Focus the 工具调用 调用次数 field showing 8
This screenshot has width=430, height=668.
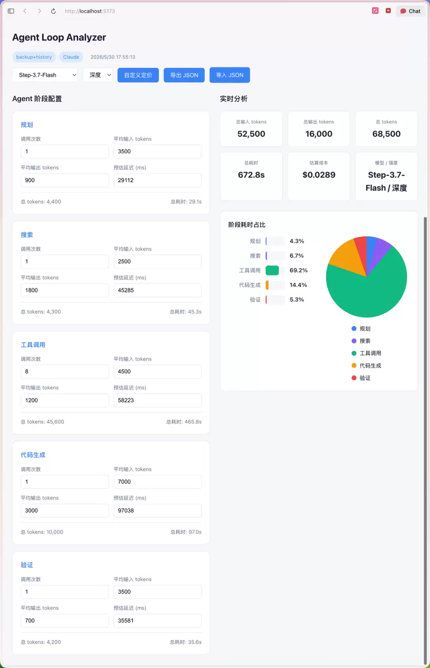[x=64, y=372]
